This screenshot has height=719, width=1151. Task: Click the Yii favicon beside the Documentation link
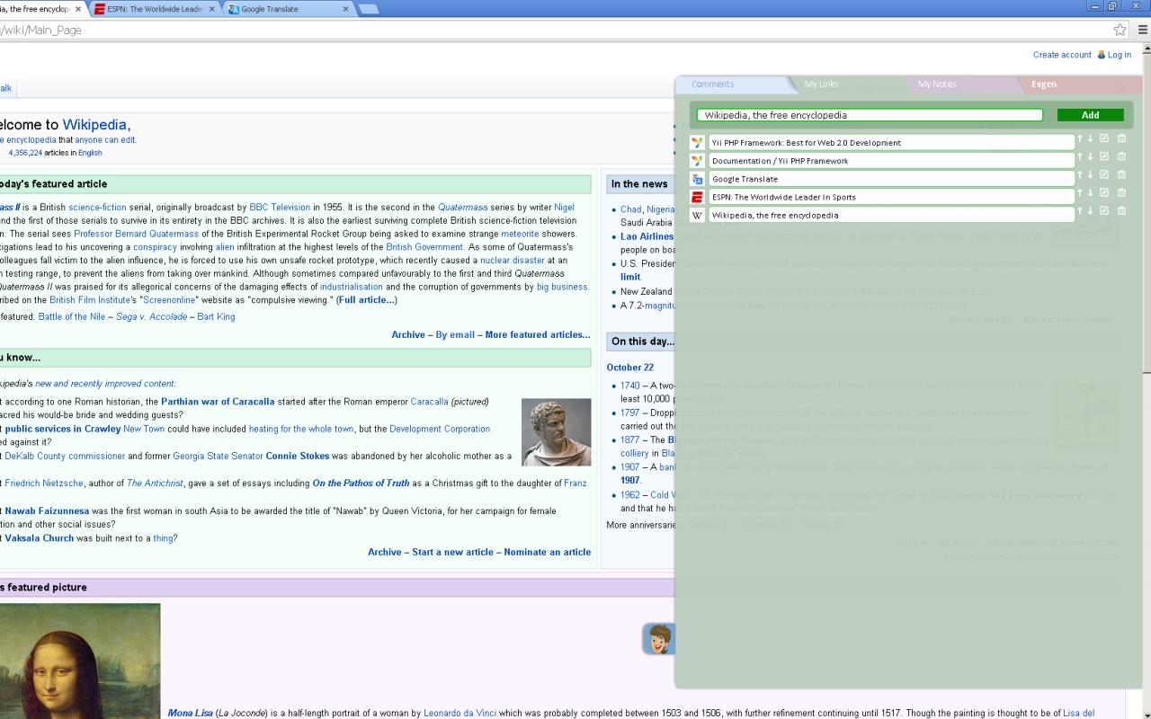[x=697, y=161]
